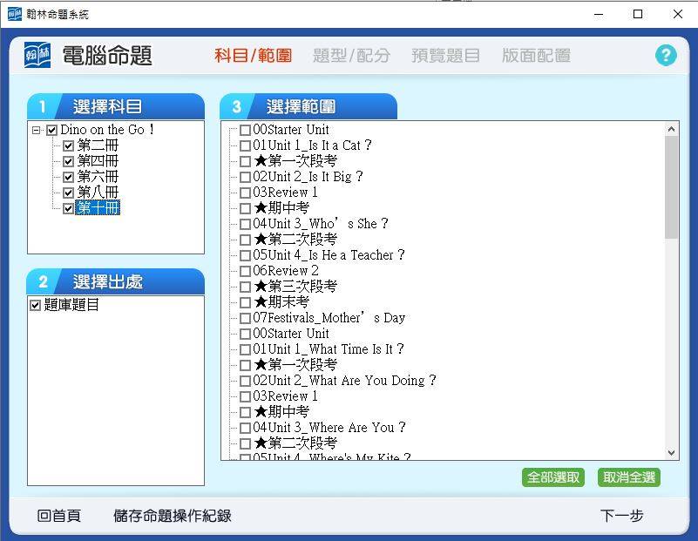698x541 pixels.
Task: Check 05Unit 4_Is He a Teacher box
Action: click(x=245, y=255)
